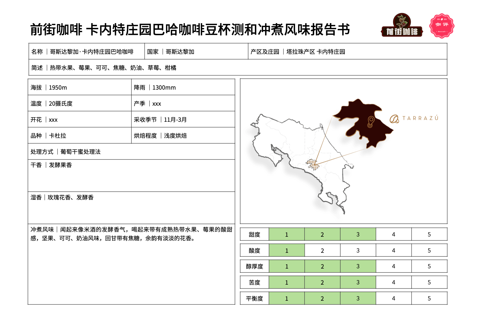Click the 海拔 1950m cell
Screen dimensions: 482x319
(x=79, y=87)
